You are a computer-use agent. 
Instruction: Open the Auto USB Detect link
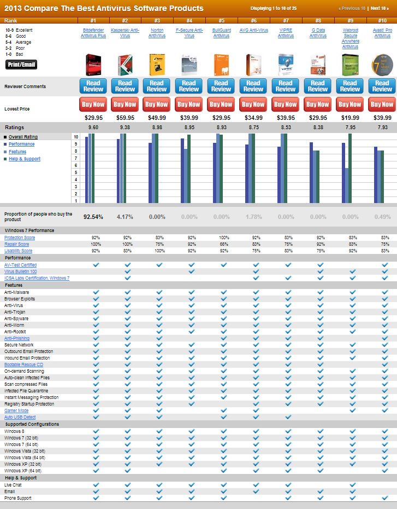click(x=20, y=417)
